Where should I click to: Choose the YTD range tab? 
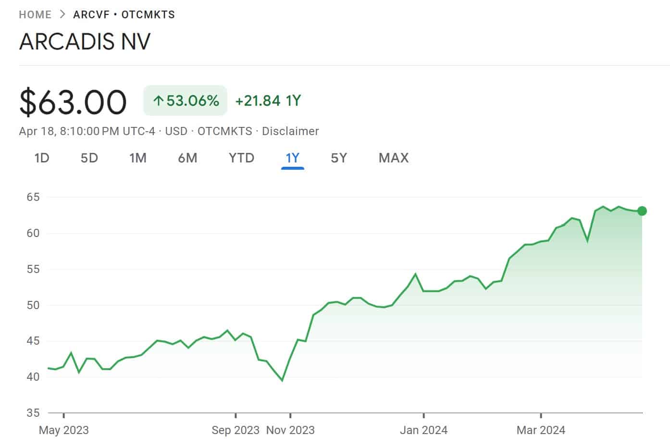(241, 158)
